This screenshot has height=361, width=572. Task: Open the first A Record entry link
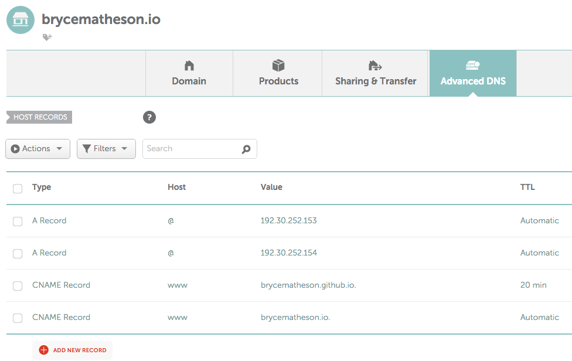coord(49,220)
